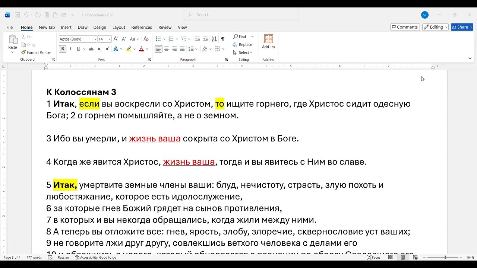Open the Add-ins gallery
477x268 pixels.
268,41
